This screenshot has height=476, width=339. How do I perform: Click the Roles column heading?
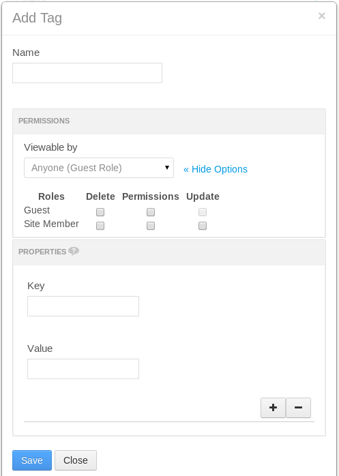pos(51,196)
